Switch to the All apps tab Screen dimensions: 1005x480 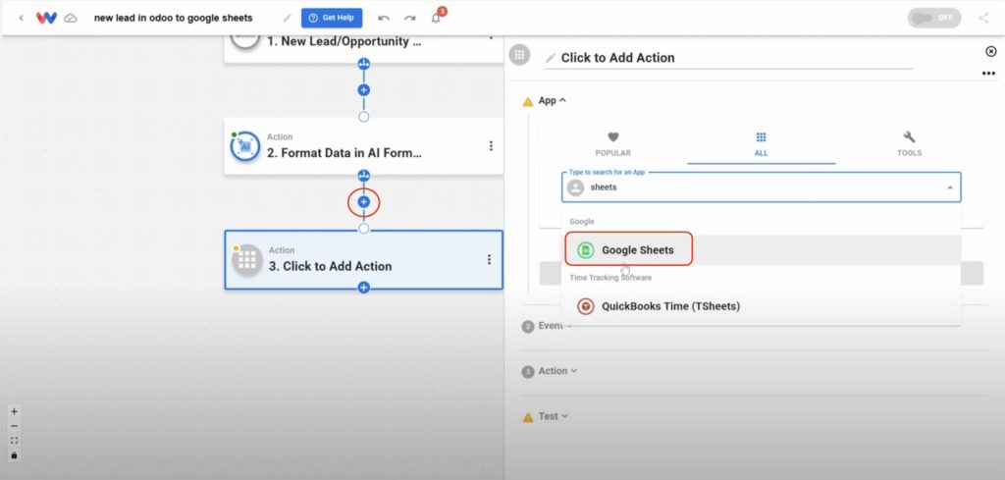(x=761, y=144)
